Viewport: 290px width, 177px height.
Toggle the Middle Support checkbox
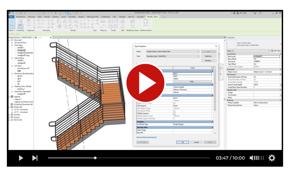174,113
